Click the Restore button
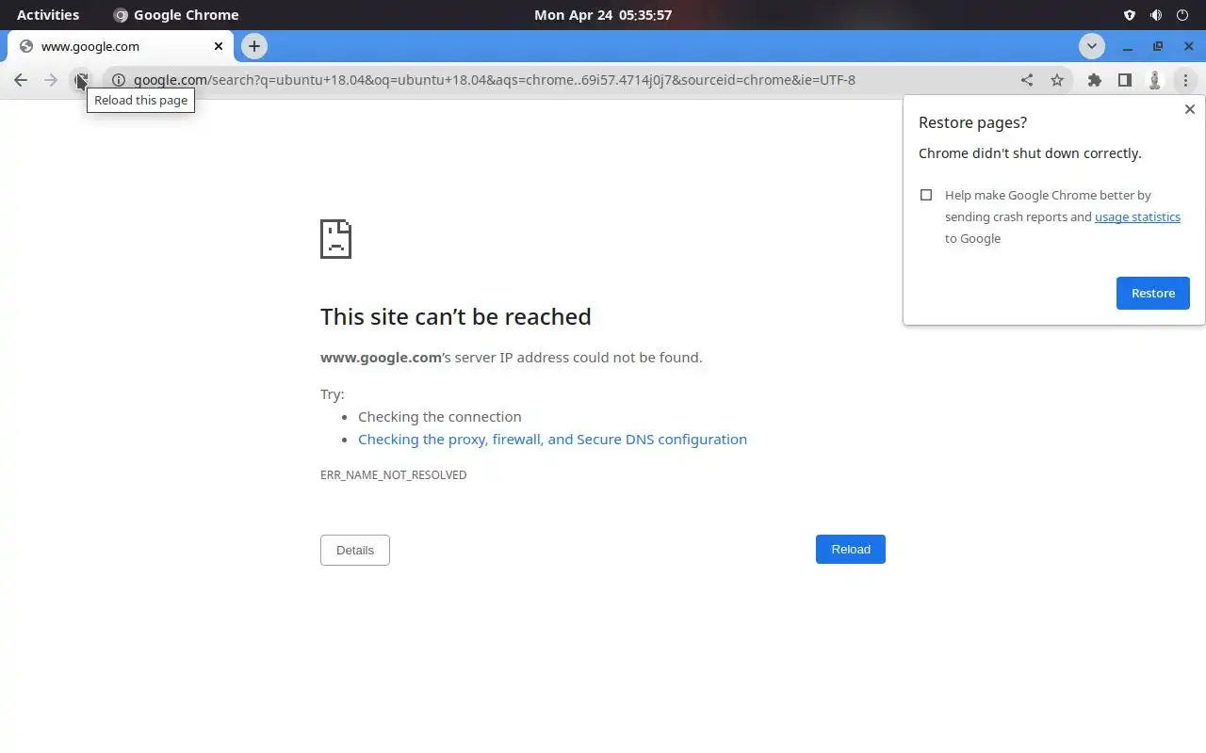Image resolution: width=1206 pixels, height=753 pixels. pos(1153,293)
